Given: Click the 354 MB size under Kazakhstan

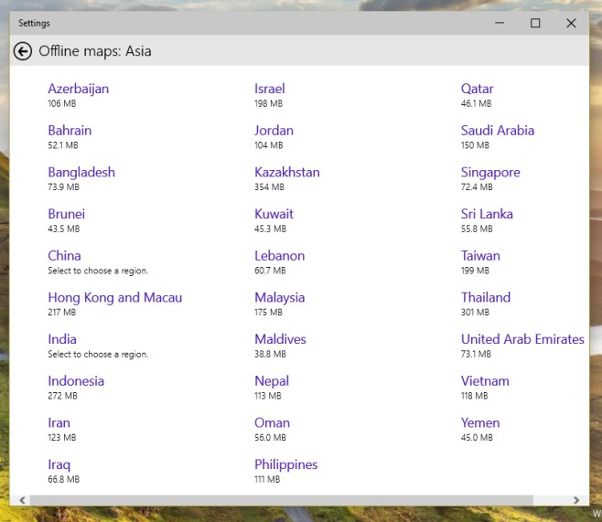Looking at the screenshot, I should pyautogui.click(x=269, y=187).
